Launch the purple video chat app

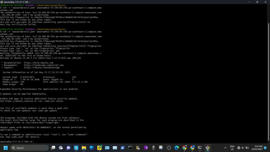(68, 148)
